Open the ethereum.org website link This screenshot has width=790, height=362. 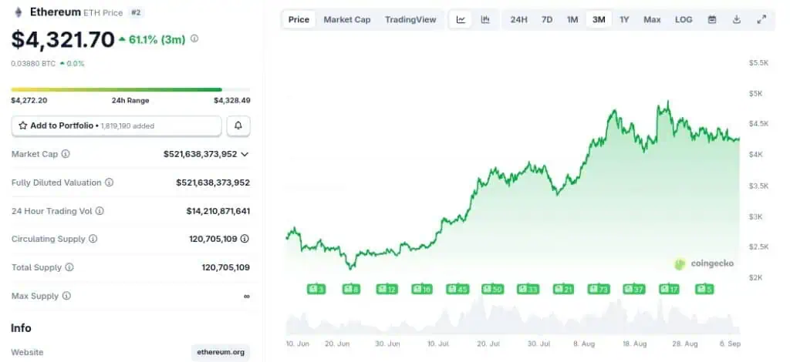click(x=221, y=352)
